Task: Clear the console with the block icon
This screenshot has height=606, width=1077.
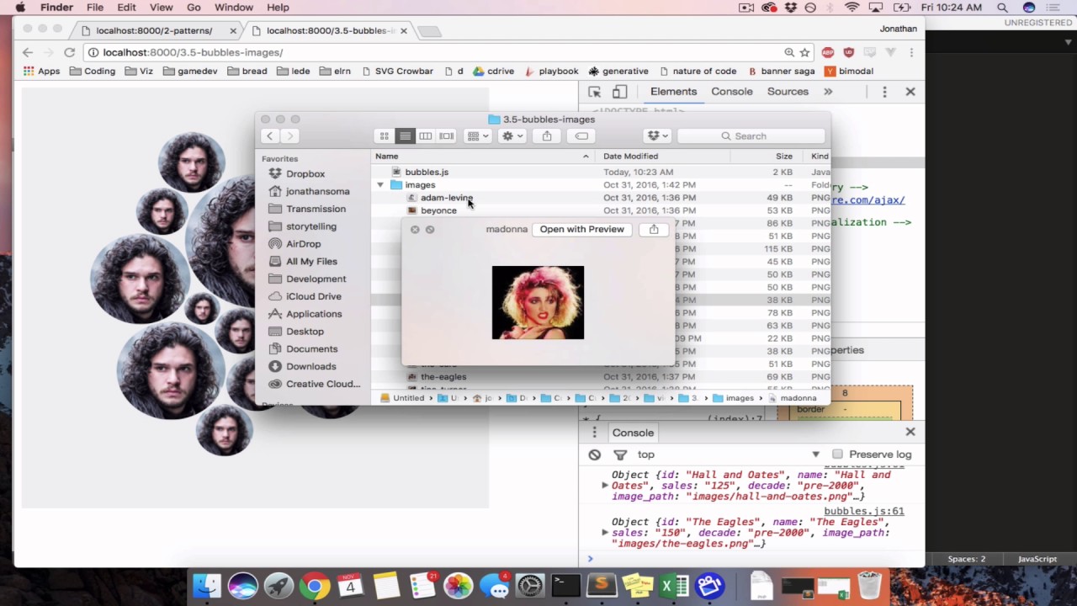Action: tap(595, 454)
